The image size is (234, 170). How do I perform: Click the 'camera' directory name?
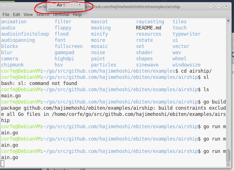point(10,59)
